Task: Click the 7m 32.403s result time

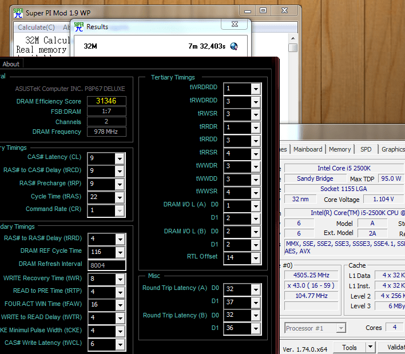Action: [x=207, y=46]
